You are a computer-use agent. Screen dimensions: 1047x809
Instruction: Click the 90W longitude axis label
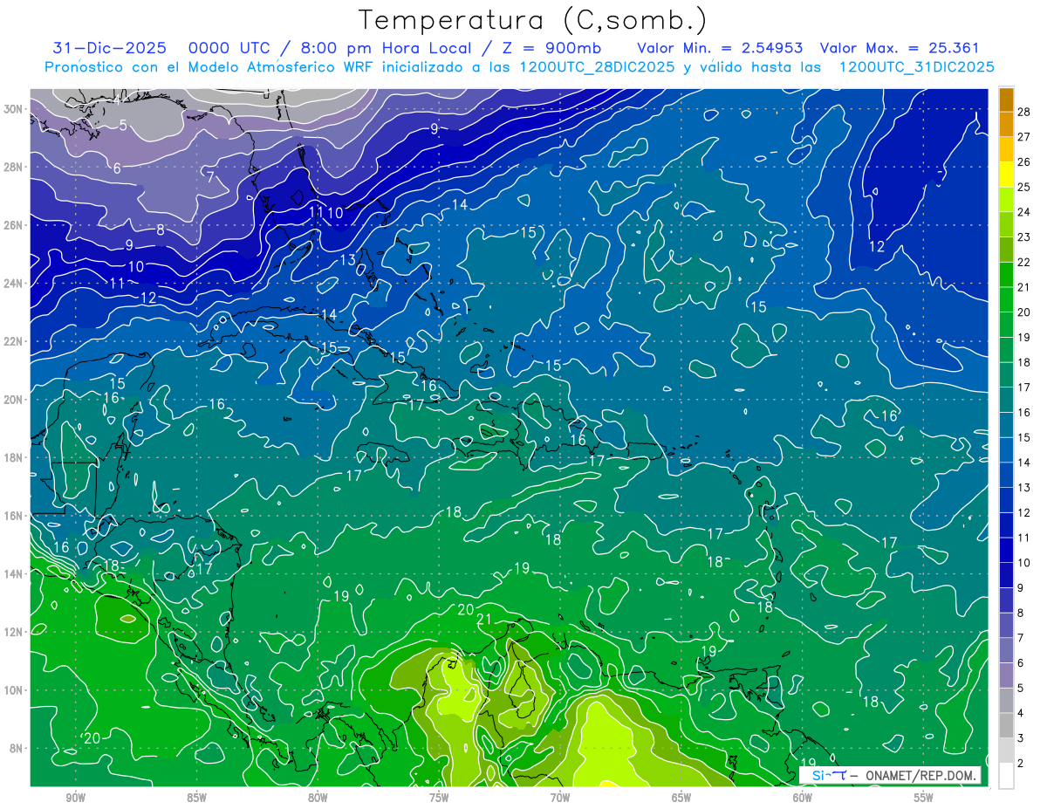(x=75, y=798)
